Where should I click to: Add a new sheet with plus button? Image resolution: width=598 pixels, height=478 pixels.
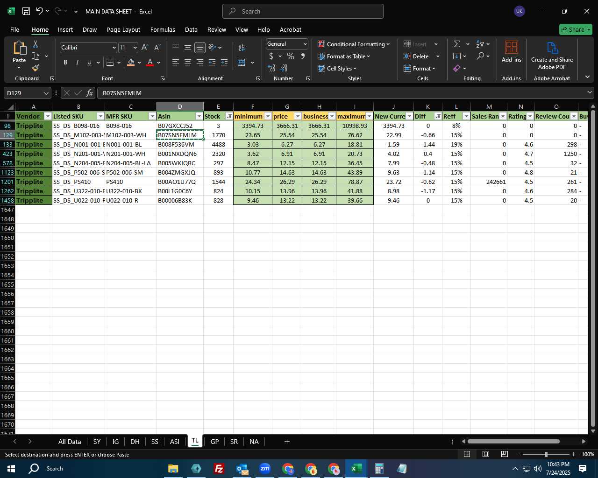click(x=287, y=442)
